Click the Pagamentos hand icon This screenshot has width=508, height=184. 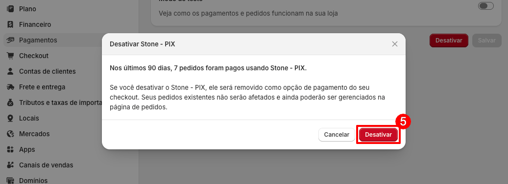10,40
